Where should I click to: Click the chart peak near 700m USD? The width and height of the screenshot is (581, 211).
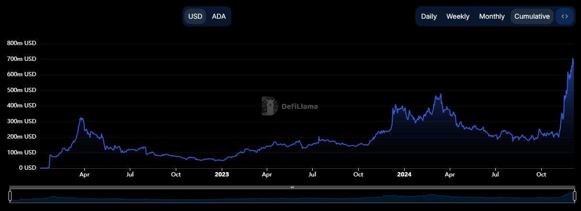(573, 59)
